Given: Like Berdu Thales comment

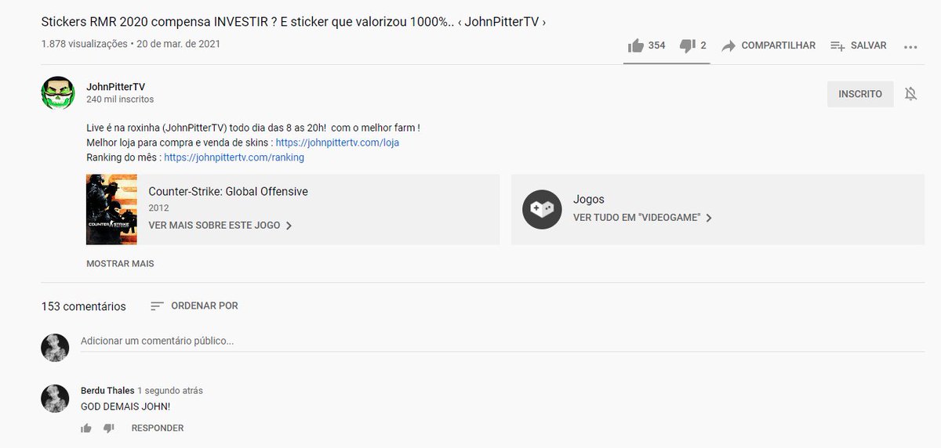Looking at the screenshot, I should (86, 428).
